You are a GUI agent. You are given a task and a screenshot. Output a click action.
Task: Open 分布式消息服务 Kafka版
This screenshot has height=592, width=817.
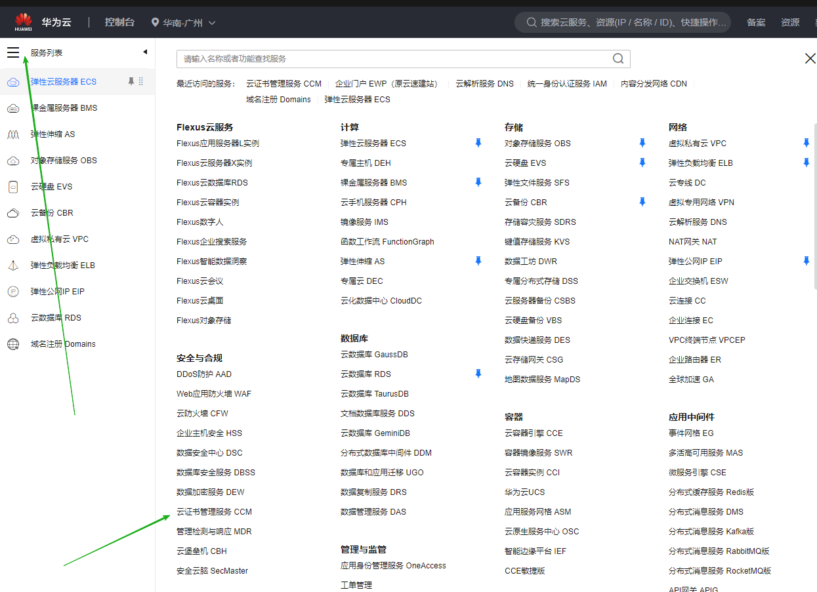click(x=711, y=532)
